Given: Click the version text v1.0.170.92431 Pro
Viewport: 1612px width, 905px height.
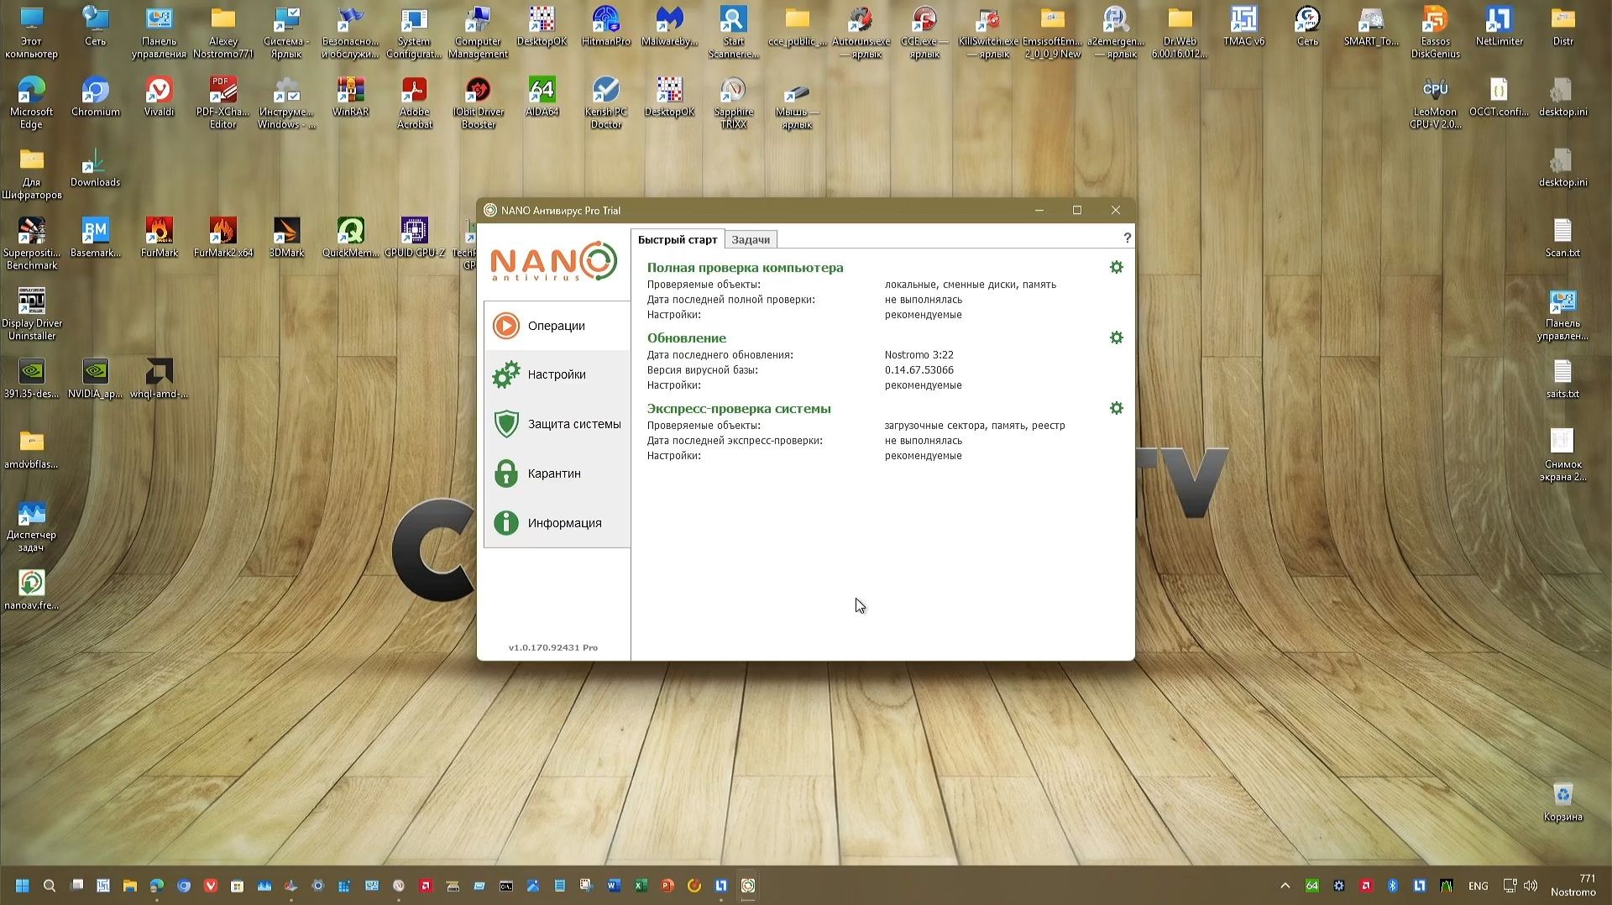Looking at the screenshot, I should click(x=553, y=647).
